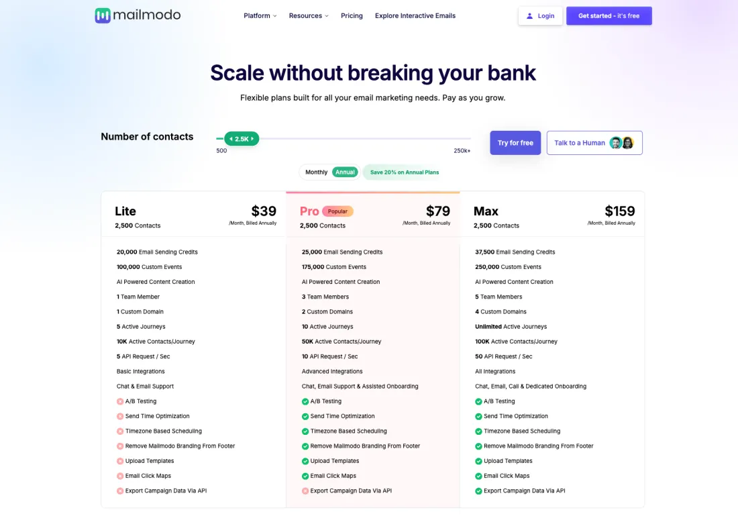Expand the Platform dropdown menu

[260, 15]
